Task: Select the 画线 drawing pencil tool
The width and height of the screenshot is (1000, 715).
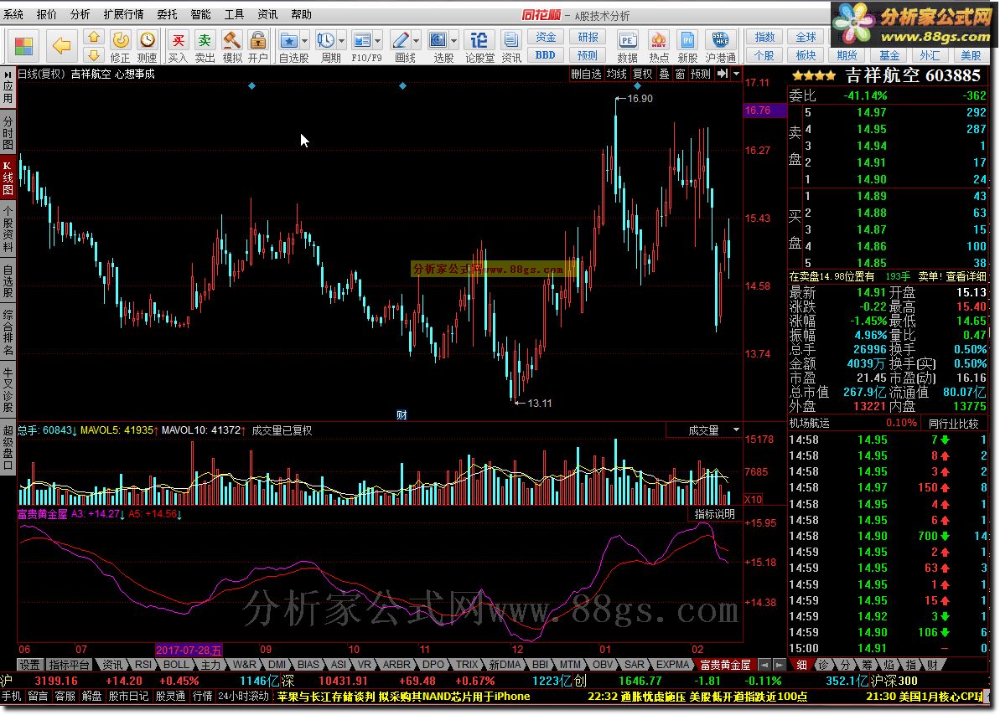Action: (x=401, y=47)
